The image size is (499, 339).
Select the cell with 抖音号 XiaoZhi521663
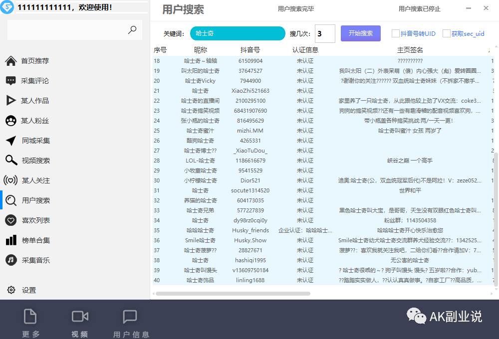coord(250,91)
